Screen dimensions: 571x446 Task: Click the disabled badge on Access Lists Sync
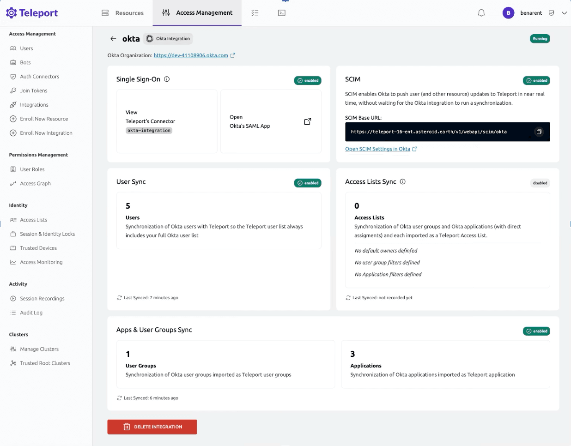(x=540, y=183)
